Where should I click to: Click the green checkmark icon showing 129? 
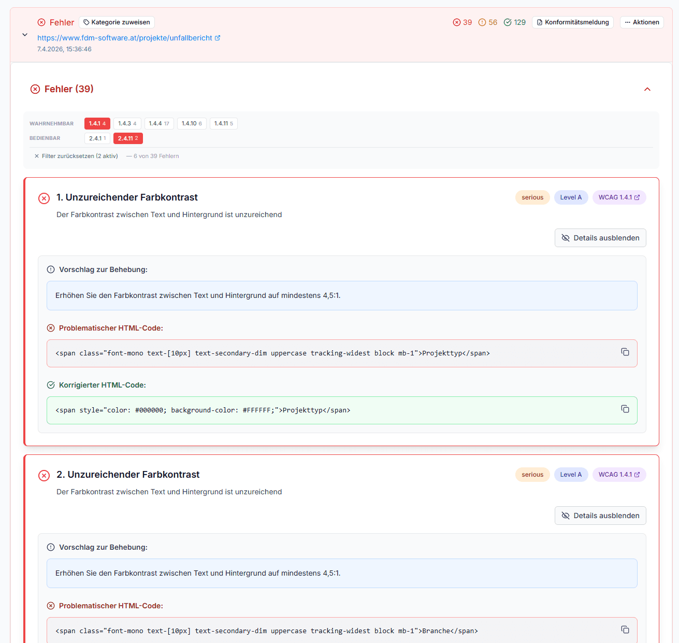[508, 22]
